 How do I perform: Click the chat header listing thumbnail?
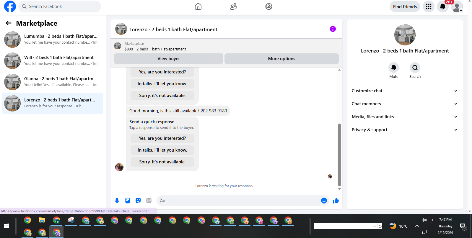pos(121,29)
